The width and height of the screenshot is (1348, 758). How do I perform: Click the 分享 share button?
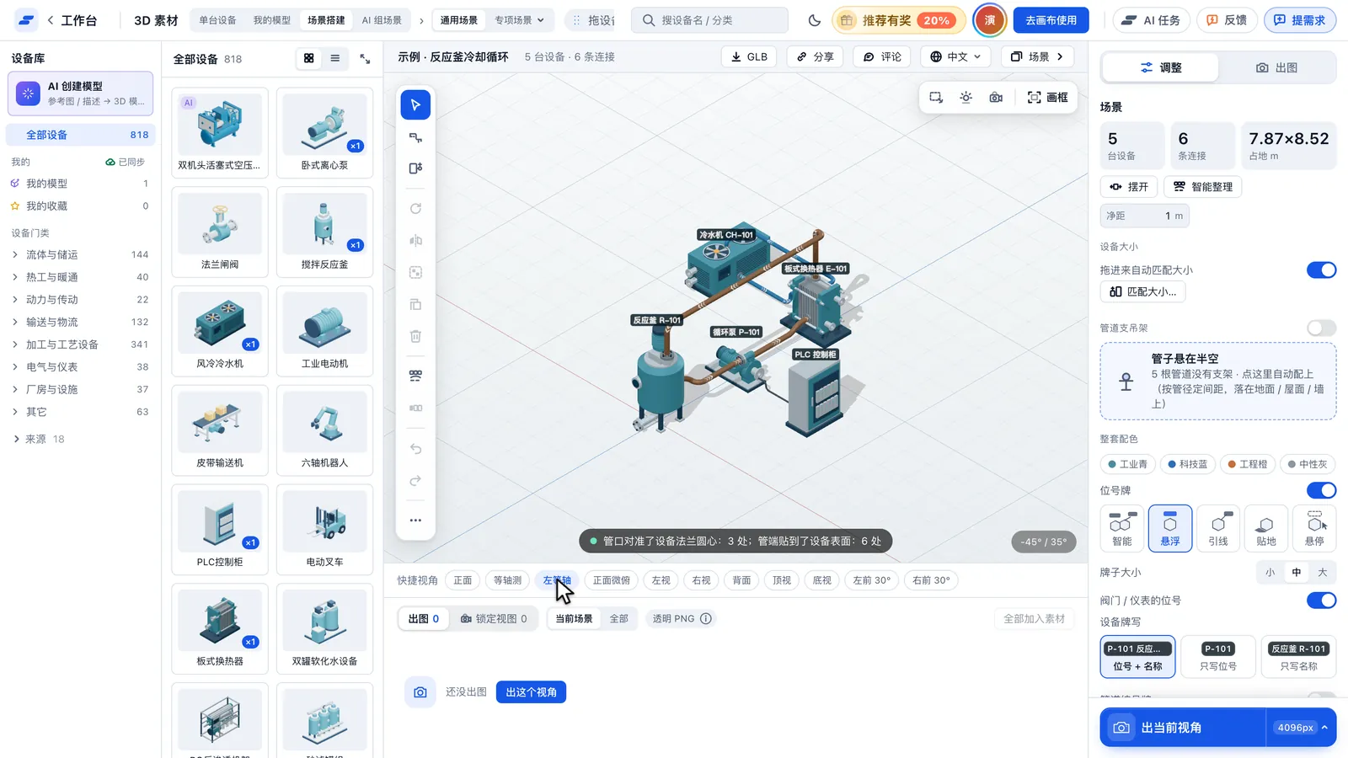point(816,56)
